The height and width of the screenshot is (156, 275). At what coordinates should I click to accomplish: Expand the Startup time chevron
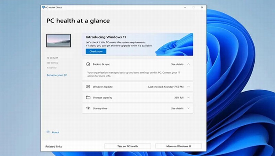pos(188,108)
